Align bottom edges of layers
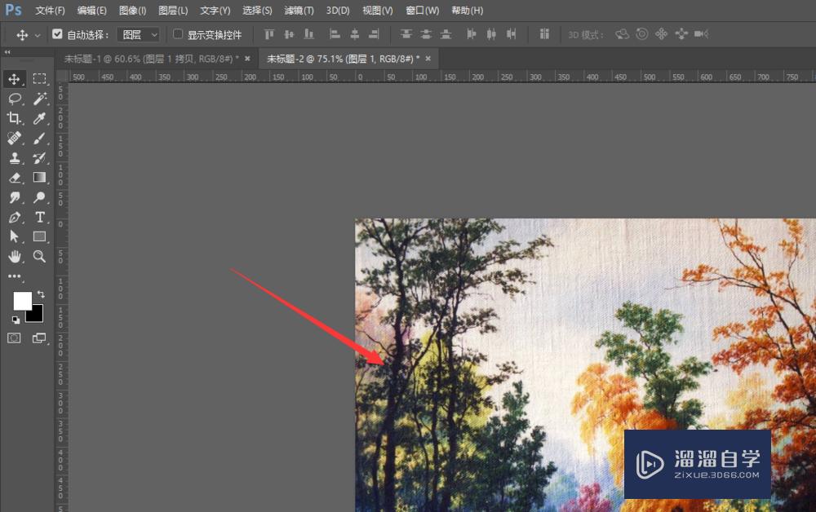Screen dimensions: 816x512 (x=308, y=34)
